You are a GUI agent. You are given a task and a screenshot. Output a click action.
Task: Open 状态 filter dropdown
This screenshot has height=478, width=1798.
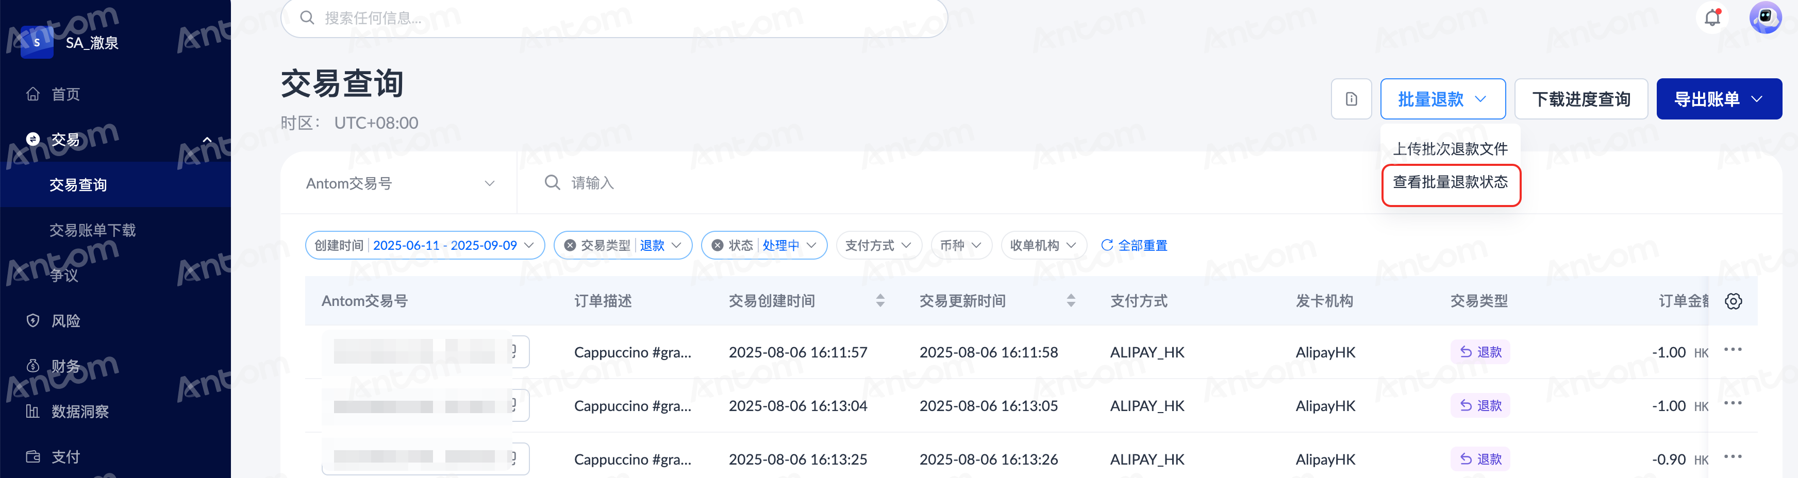764,246
